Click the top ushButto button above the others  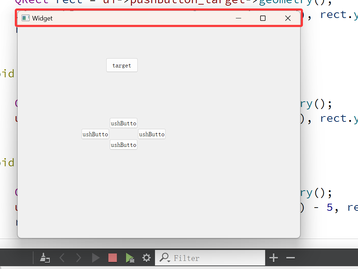124,123
